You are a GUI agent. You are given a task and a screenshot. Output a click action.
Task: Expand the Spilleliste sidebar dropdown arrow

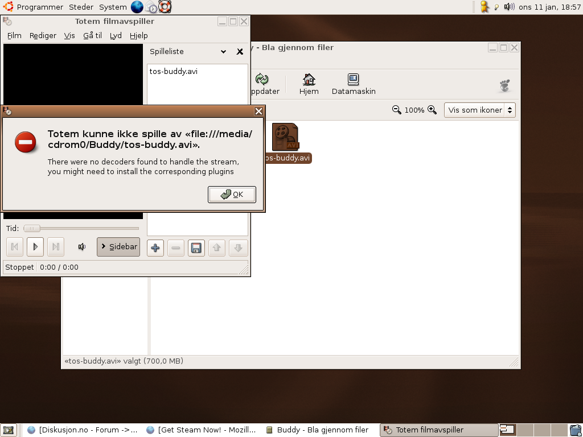[x=223, y=52]
